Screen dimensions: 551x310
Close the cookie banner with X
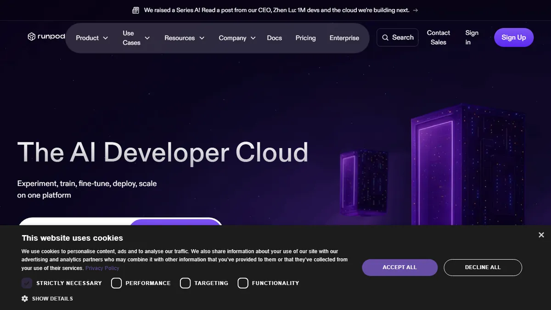click(x=541, y=235)
